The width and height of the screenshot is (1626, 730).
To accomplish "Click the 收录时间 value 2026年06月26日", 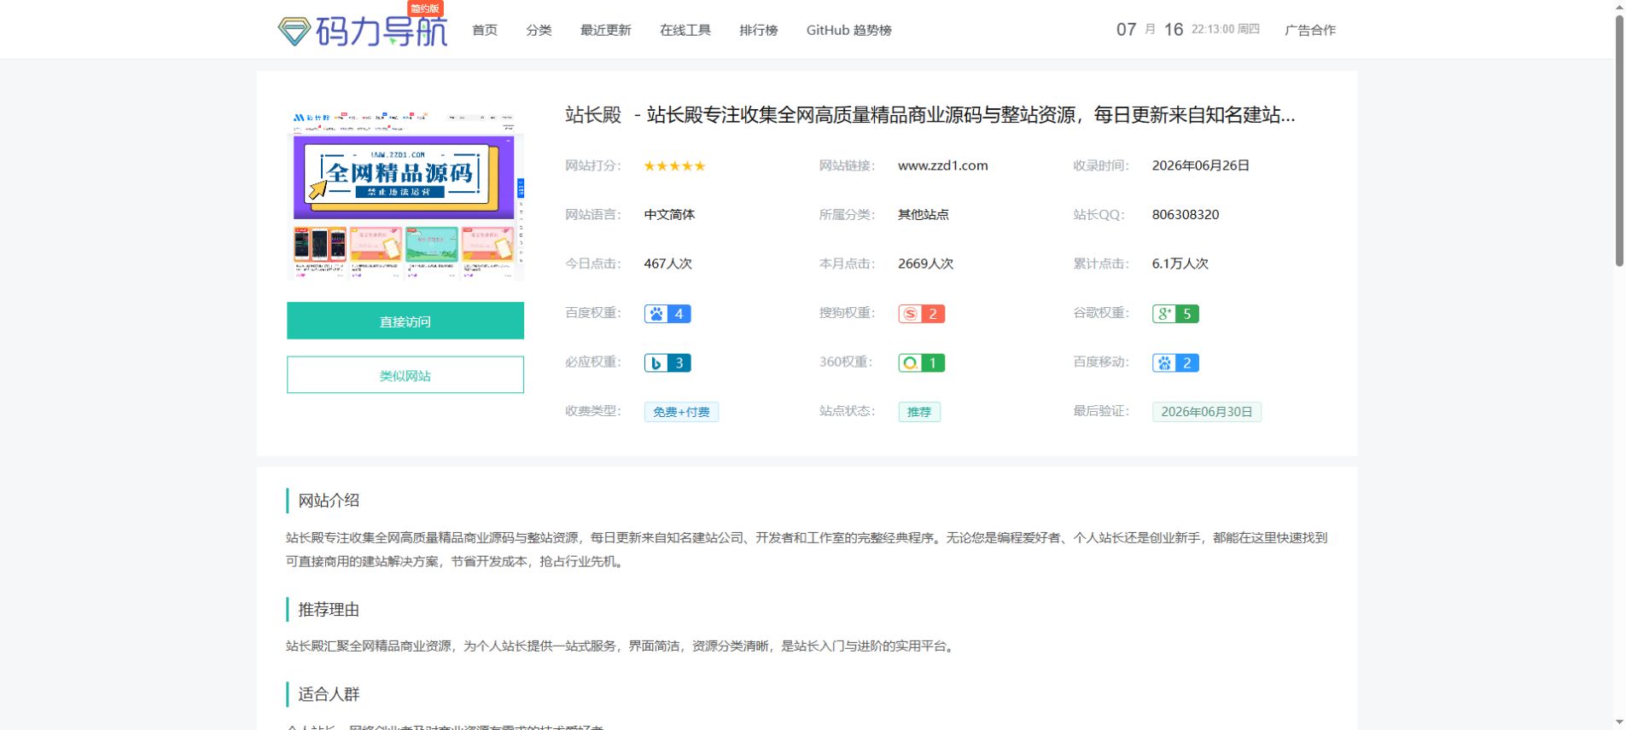I will coord(1200,165).
